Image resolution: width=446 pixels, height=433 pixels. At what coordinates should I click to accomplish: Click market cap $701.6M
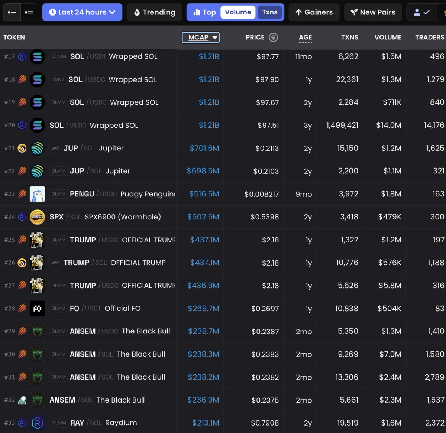204,148
